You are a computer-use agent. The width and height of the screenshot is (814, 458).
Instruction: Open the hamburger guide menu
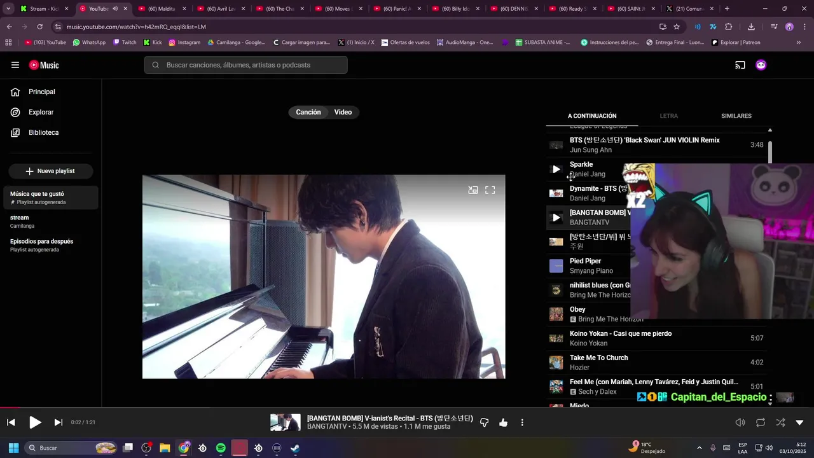[15, 65]
